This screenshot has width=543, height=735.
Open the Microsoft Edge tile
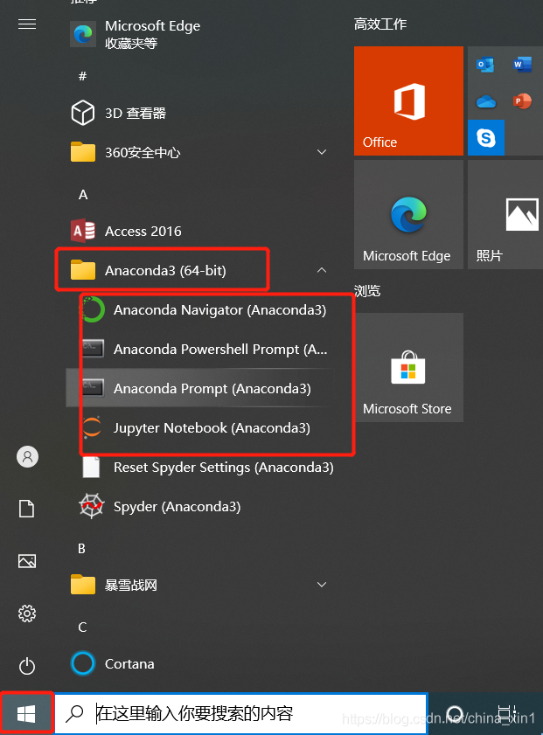coord(408,215)
